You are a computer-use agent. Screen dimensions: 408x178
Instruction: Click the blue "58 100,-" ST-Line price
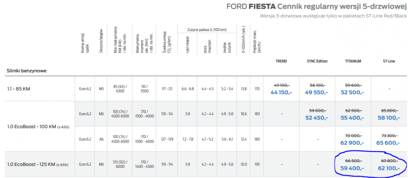point(389,117)
